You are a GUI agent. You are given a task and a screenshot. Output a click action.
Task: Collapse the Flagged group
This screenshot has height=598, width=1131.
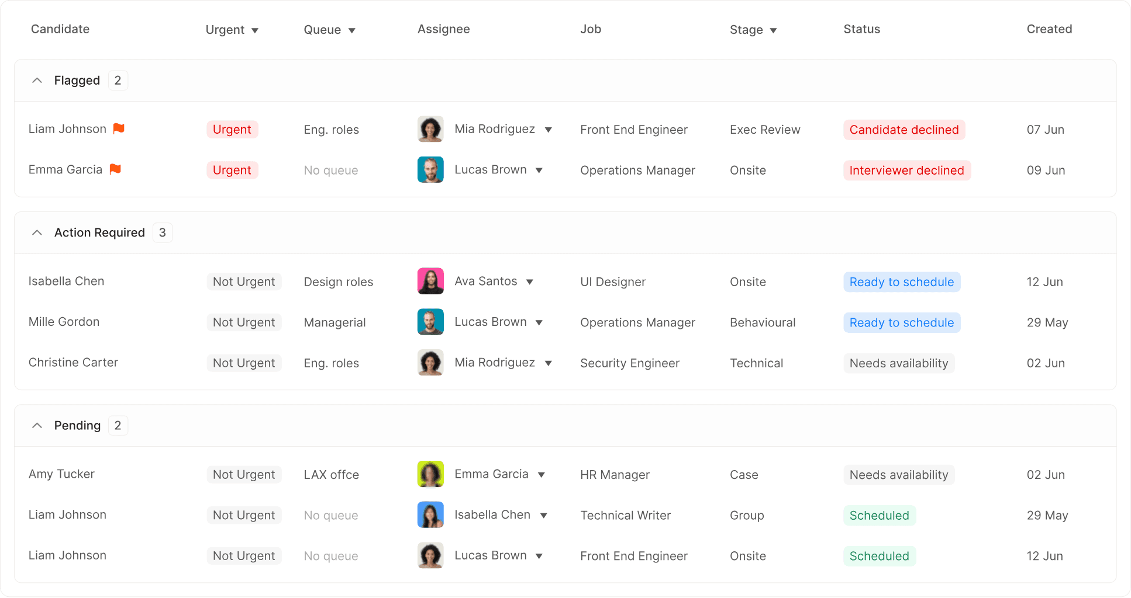tap(37, 81)
